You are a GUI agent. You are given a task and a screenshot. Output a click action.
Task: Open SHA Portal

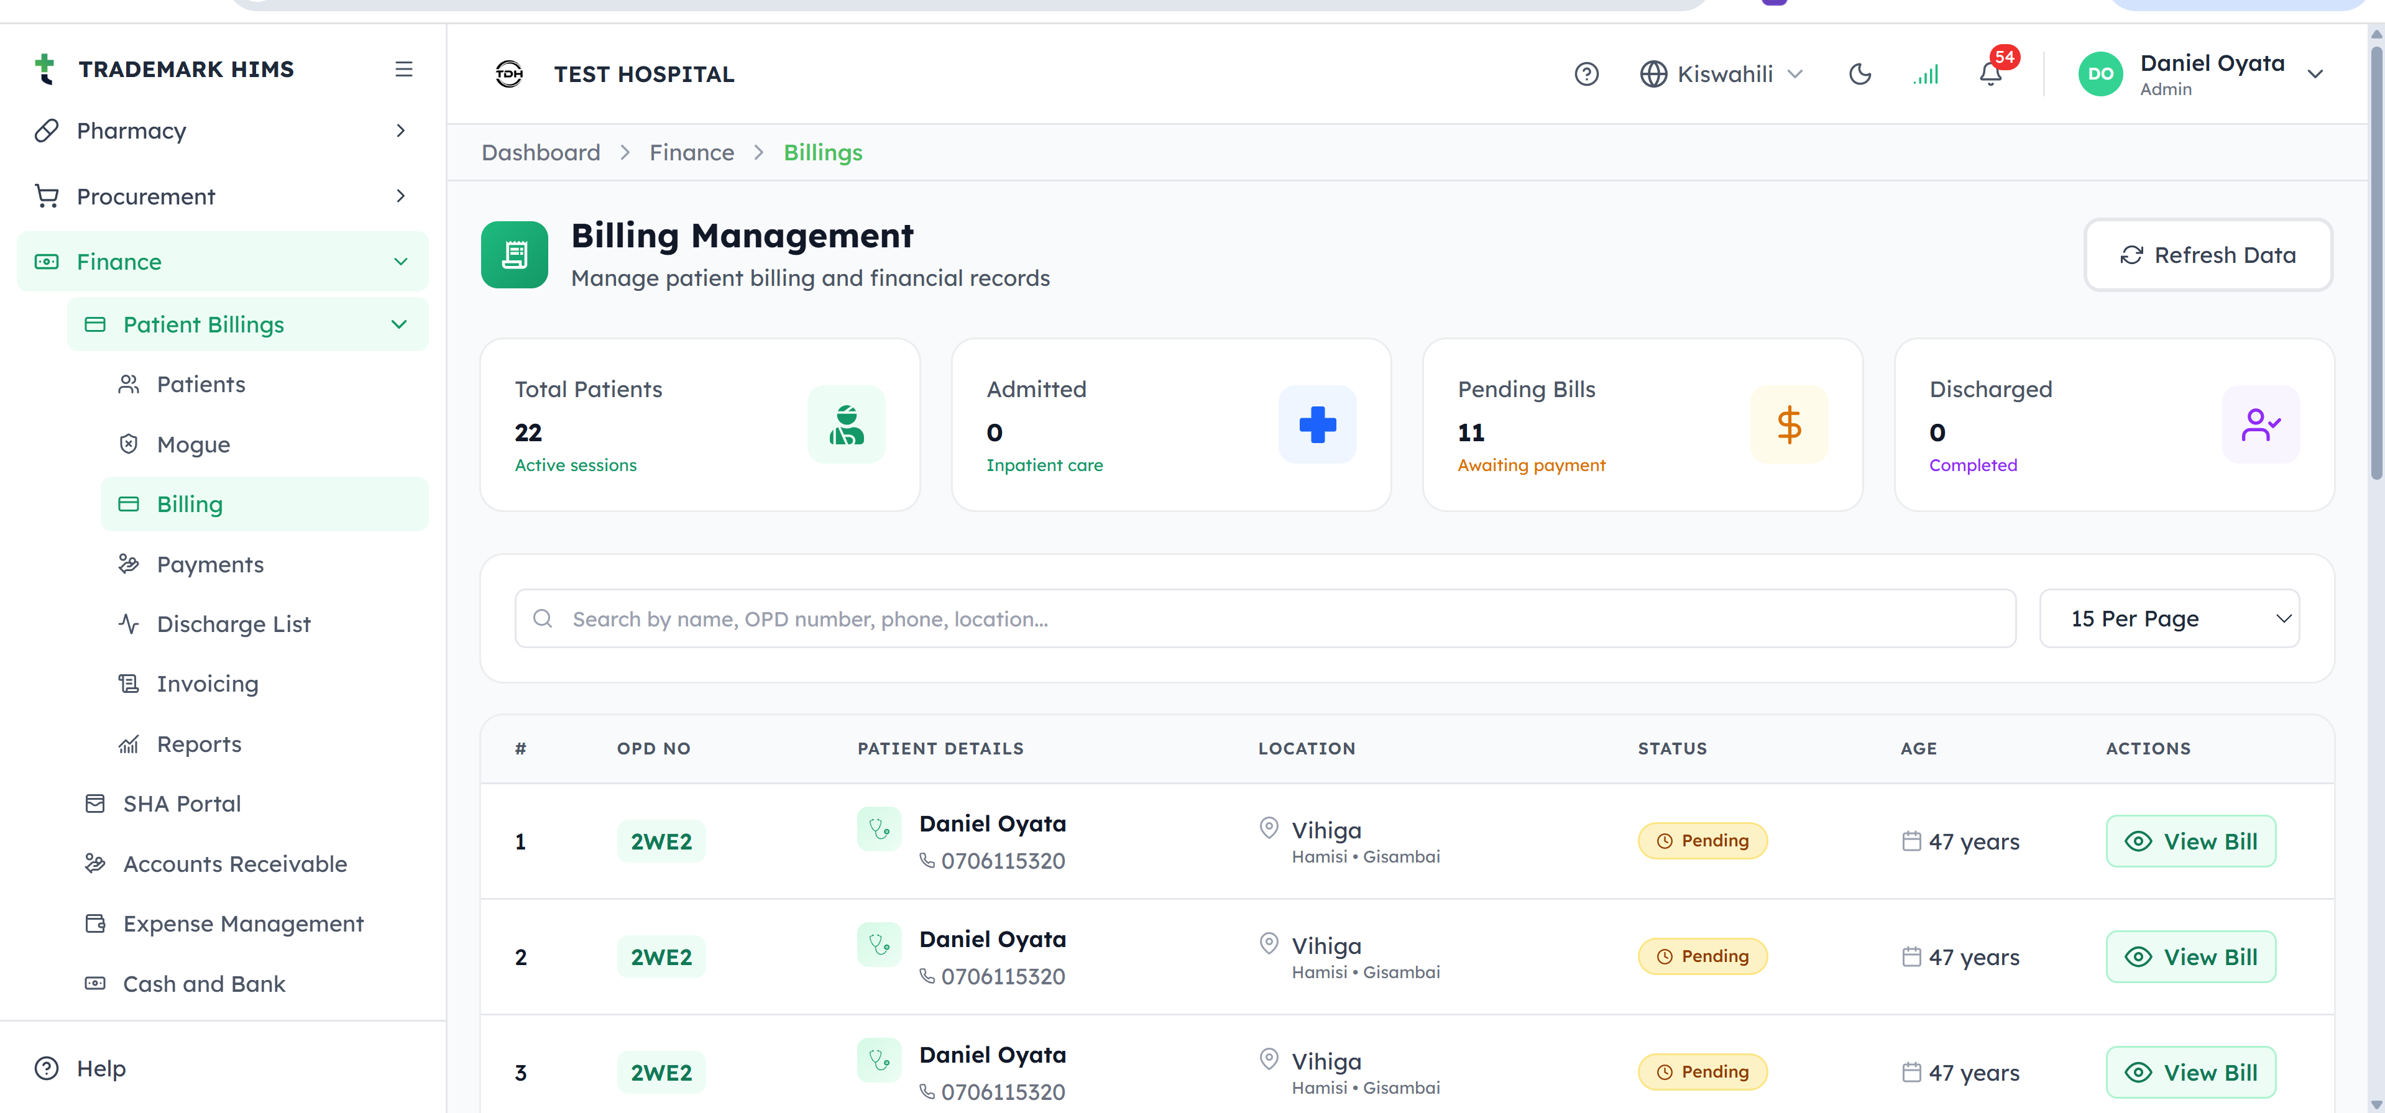click(x=248, y=804)
